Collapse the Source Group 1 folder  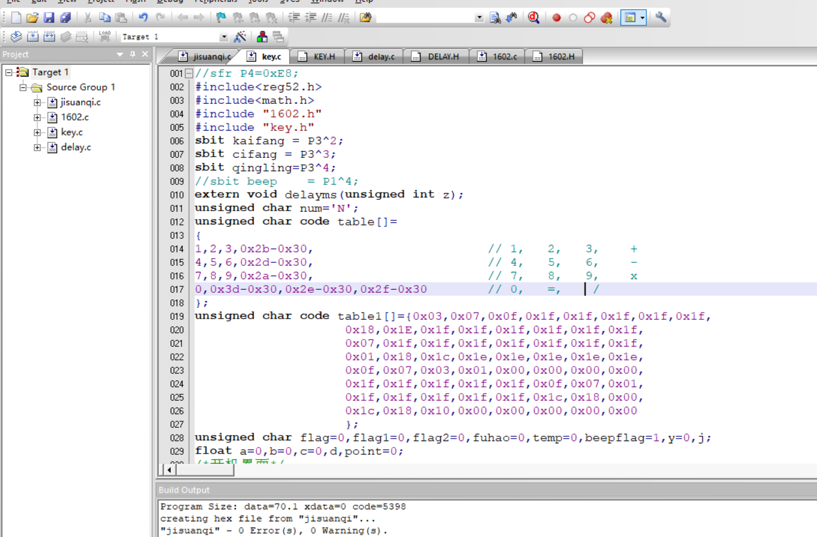tap(23, 88)
